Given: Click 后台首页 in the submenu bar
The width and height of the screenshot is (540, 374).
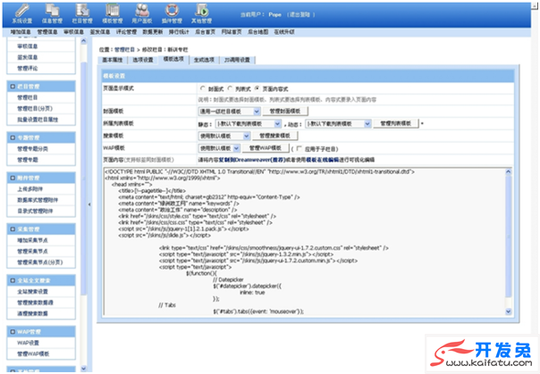Looking at the screenshot, I should [x=206, y=32].
